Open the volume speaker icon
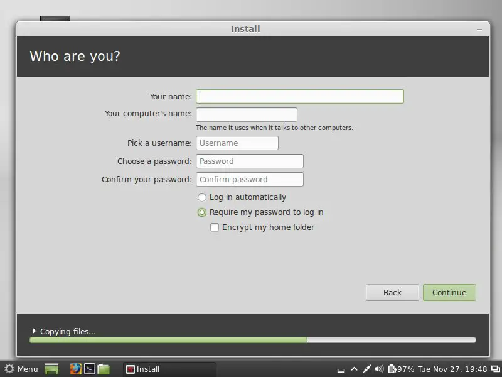This screenshot has width=502, height=377. 379,369
